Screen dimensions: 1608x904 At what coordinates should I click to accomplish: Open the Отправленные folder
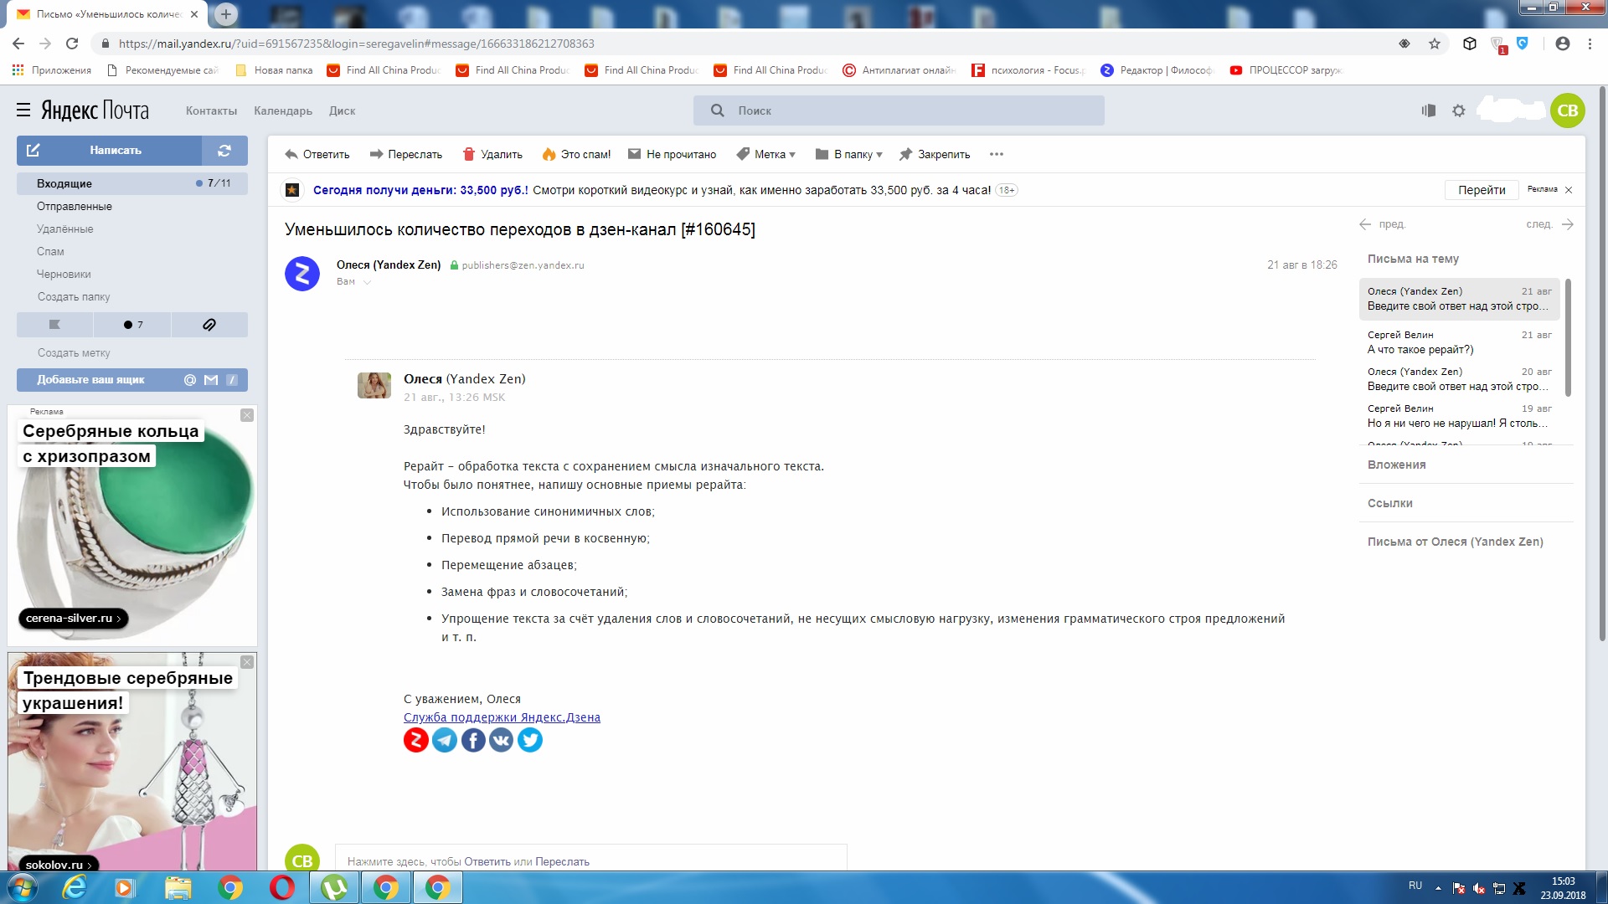[75, 206]
